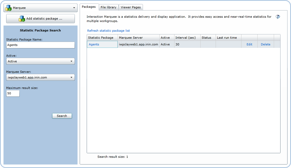Switch to the File library tab
This screenshot has height=168, width=291.
pos(108,7)
